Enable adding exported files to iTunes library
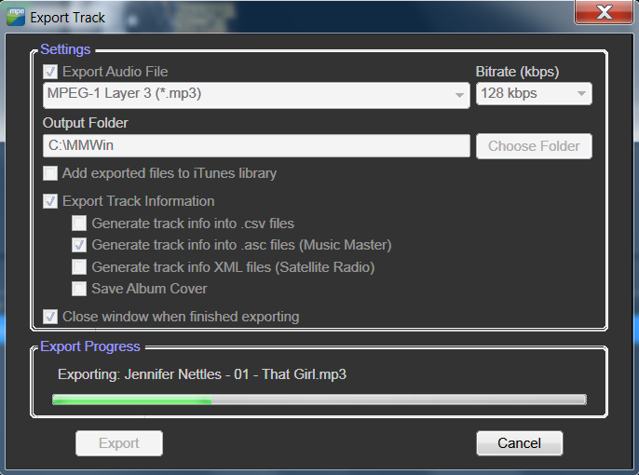This screenshot has width=639, height=475. pyautogui.click(x=51, y=173)
